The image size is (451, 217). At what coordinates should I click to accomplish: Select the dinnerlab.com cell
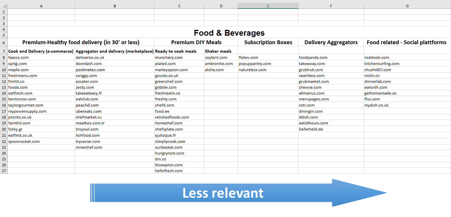point(407,81)
